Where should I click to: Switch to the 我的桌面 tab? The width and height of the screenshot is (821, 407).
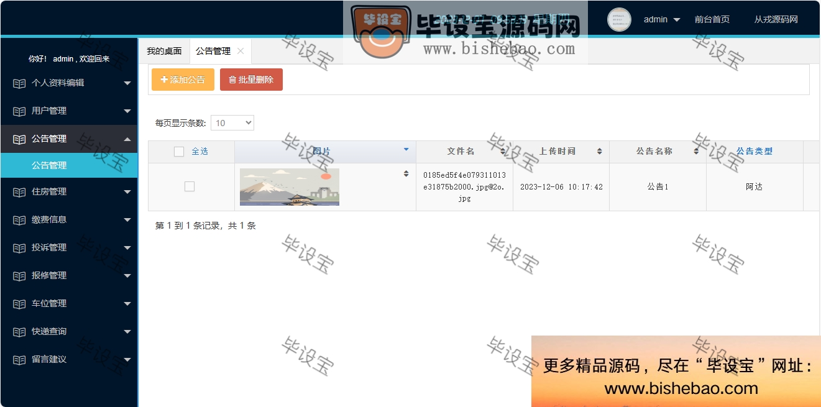[164, 51]
